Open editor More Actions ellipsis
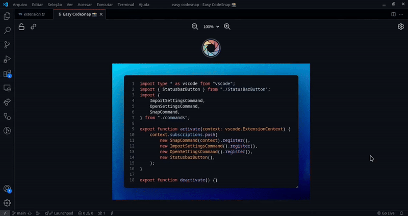 coord(401,14)
